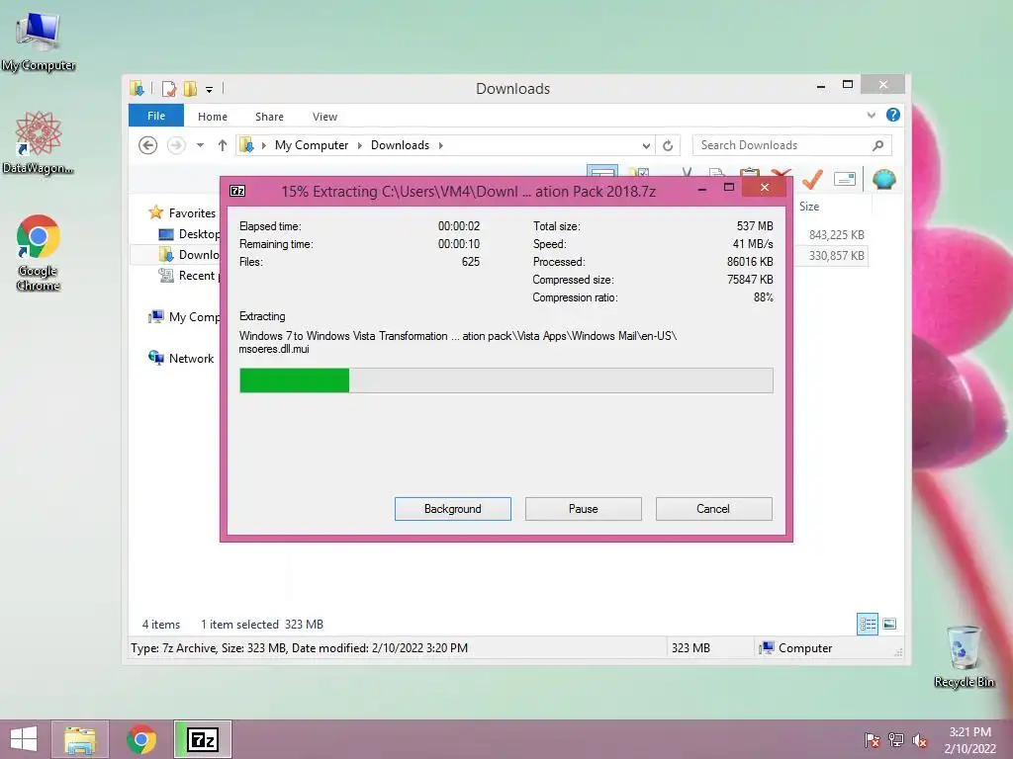
Task: Click the shell toolbar icon
Action: [883, 179]
